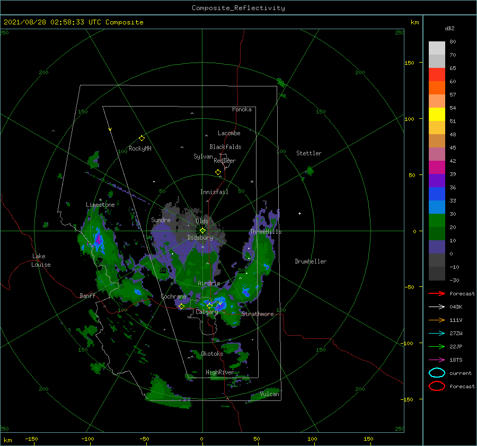Click the Stettler label
This screenshot has height=446, width=477.
(x=309, y=153)
